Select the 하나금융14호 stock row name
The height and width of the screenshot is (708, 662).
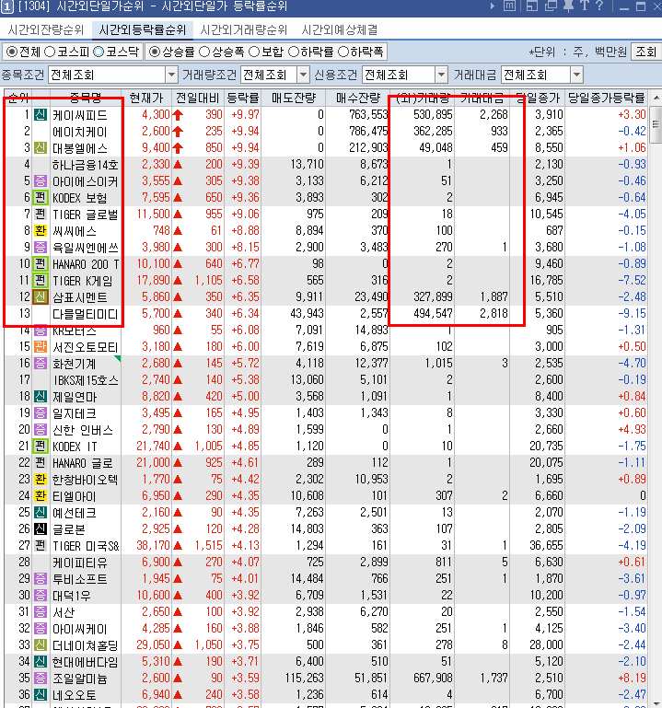pos(86,165)
